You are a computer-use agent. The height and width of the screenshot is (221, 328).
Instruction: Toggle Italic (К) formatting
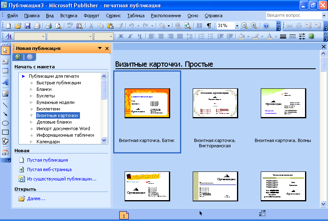tap(130, 36)
